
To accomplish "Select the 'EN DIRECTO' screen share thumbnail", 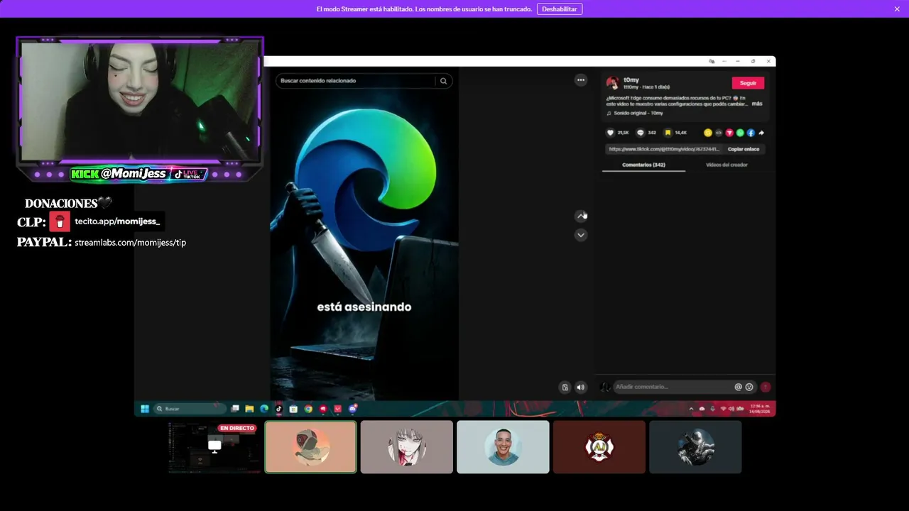I will pyautogui.click(x=214, y=447).
